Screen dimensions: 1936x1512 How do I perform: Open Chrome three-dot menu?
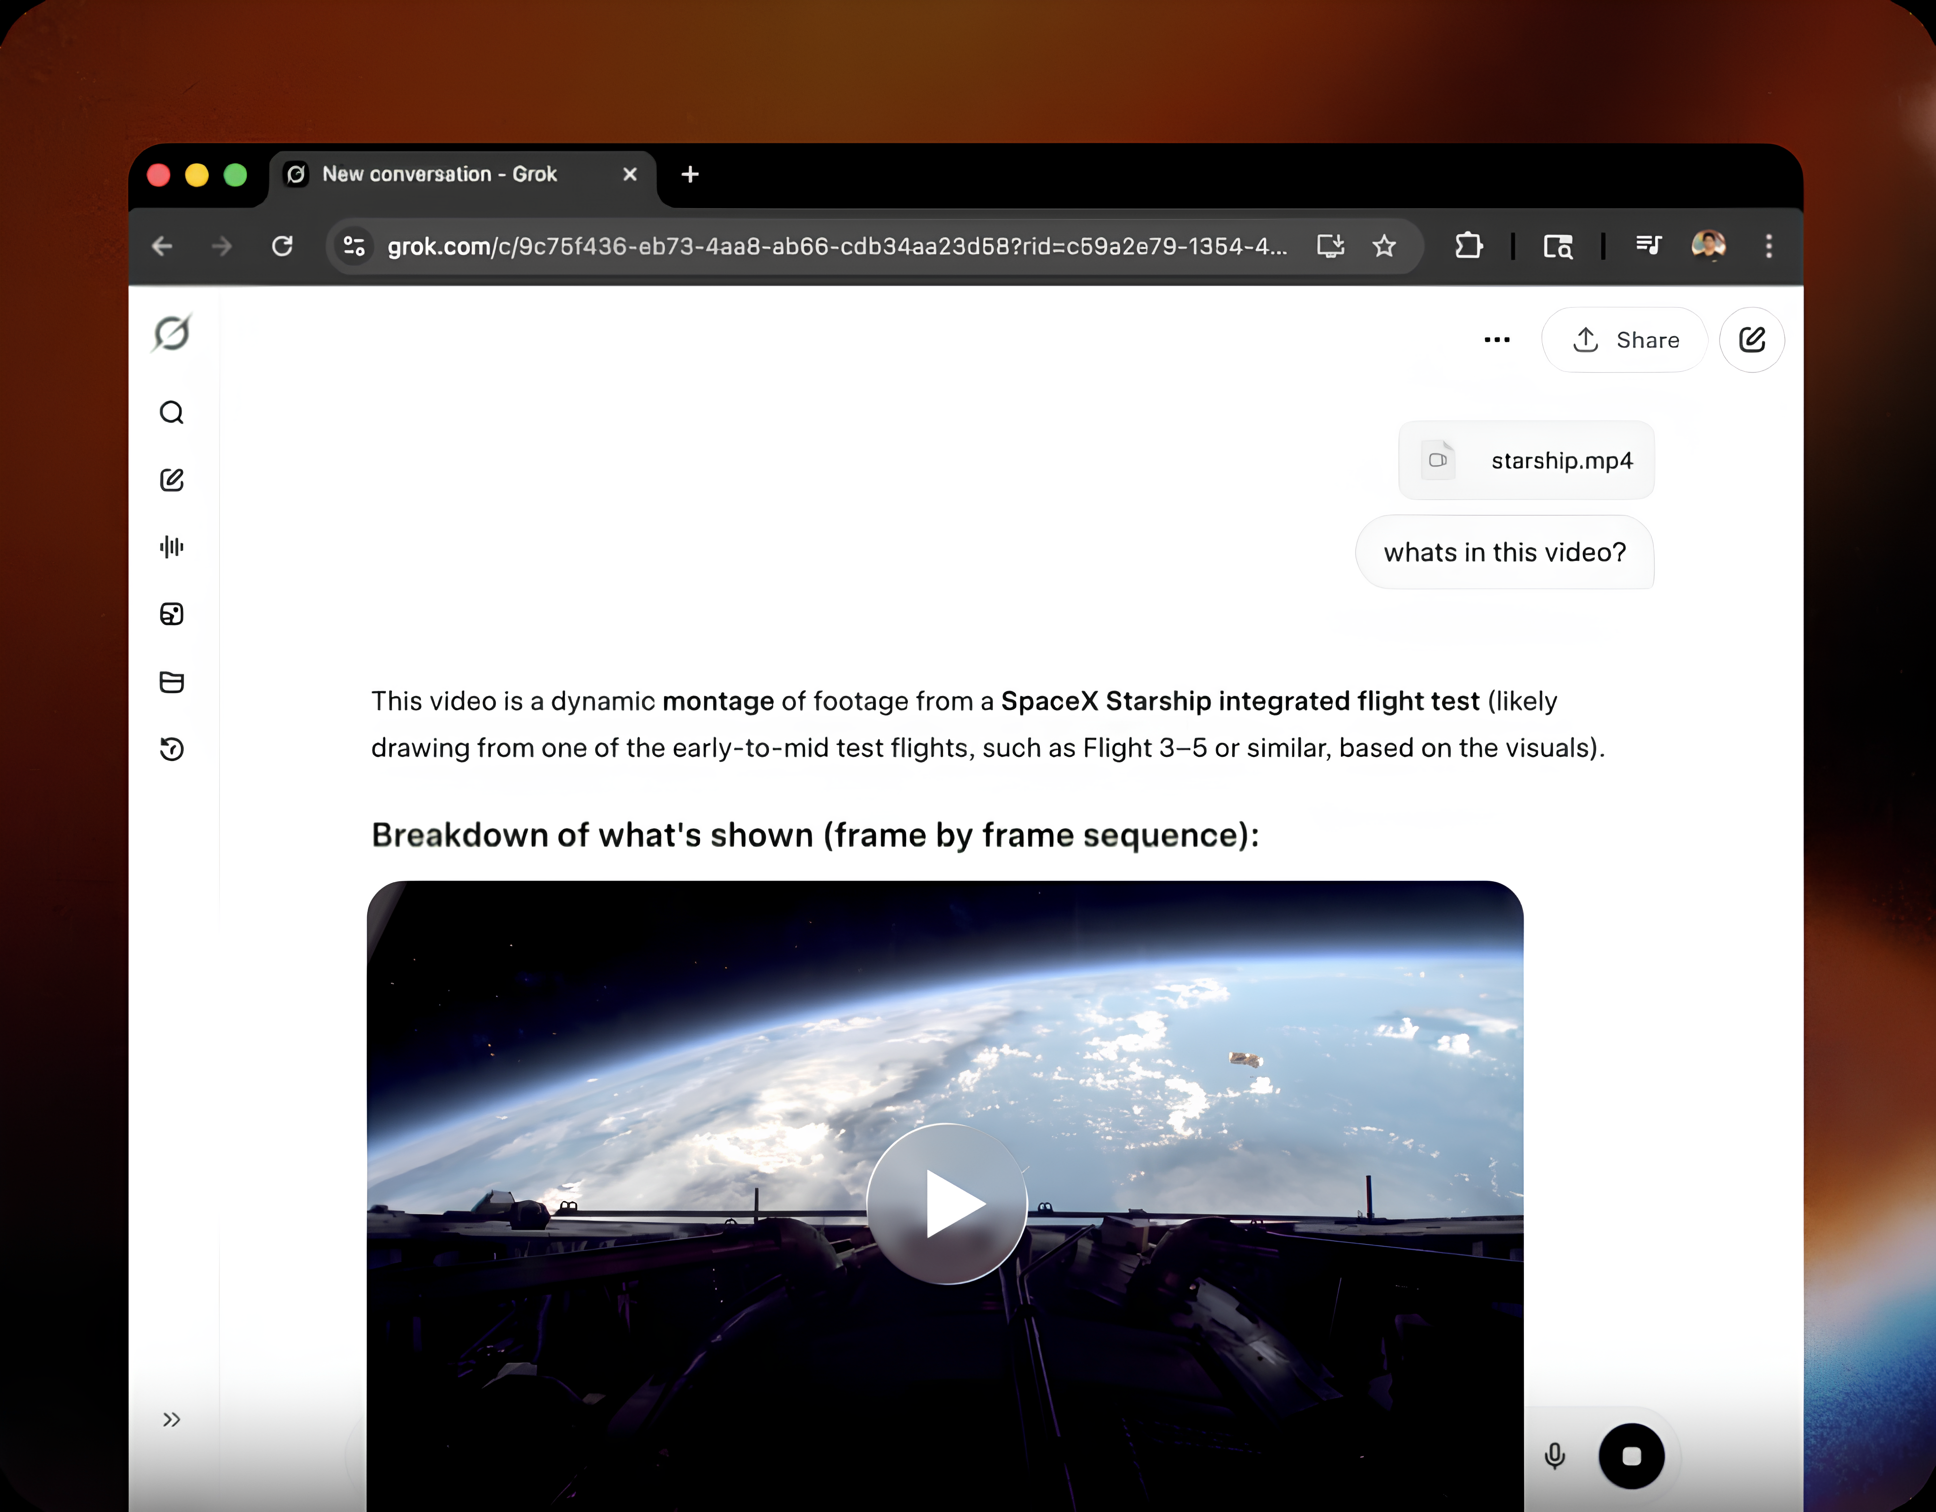[x=1769, y=246]
